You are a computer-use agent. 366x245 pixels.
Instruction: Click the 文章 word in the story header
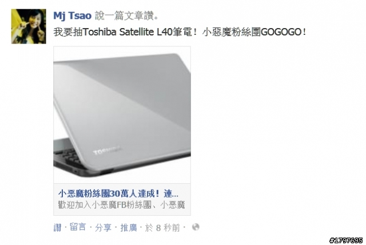pos(133,16)
